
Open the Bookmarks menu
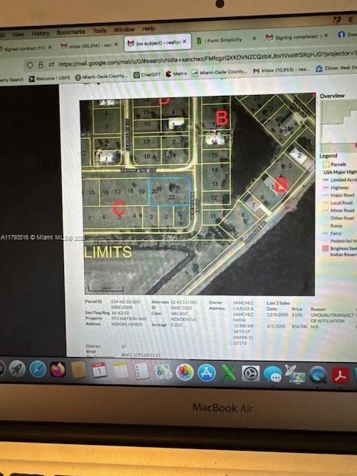pyautogui.click(x=71, y=32)
